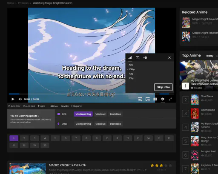Select DUB Vidstreaming server

pos(83,124)
